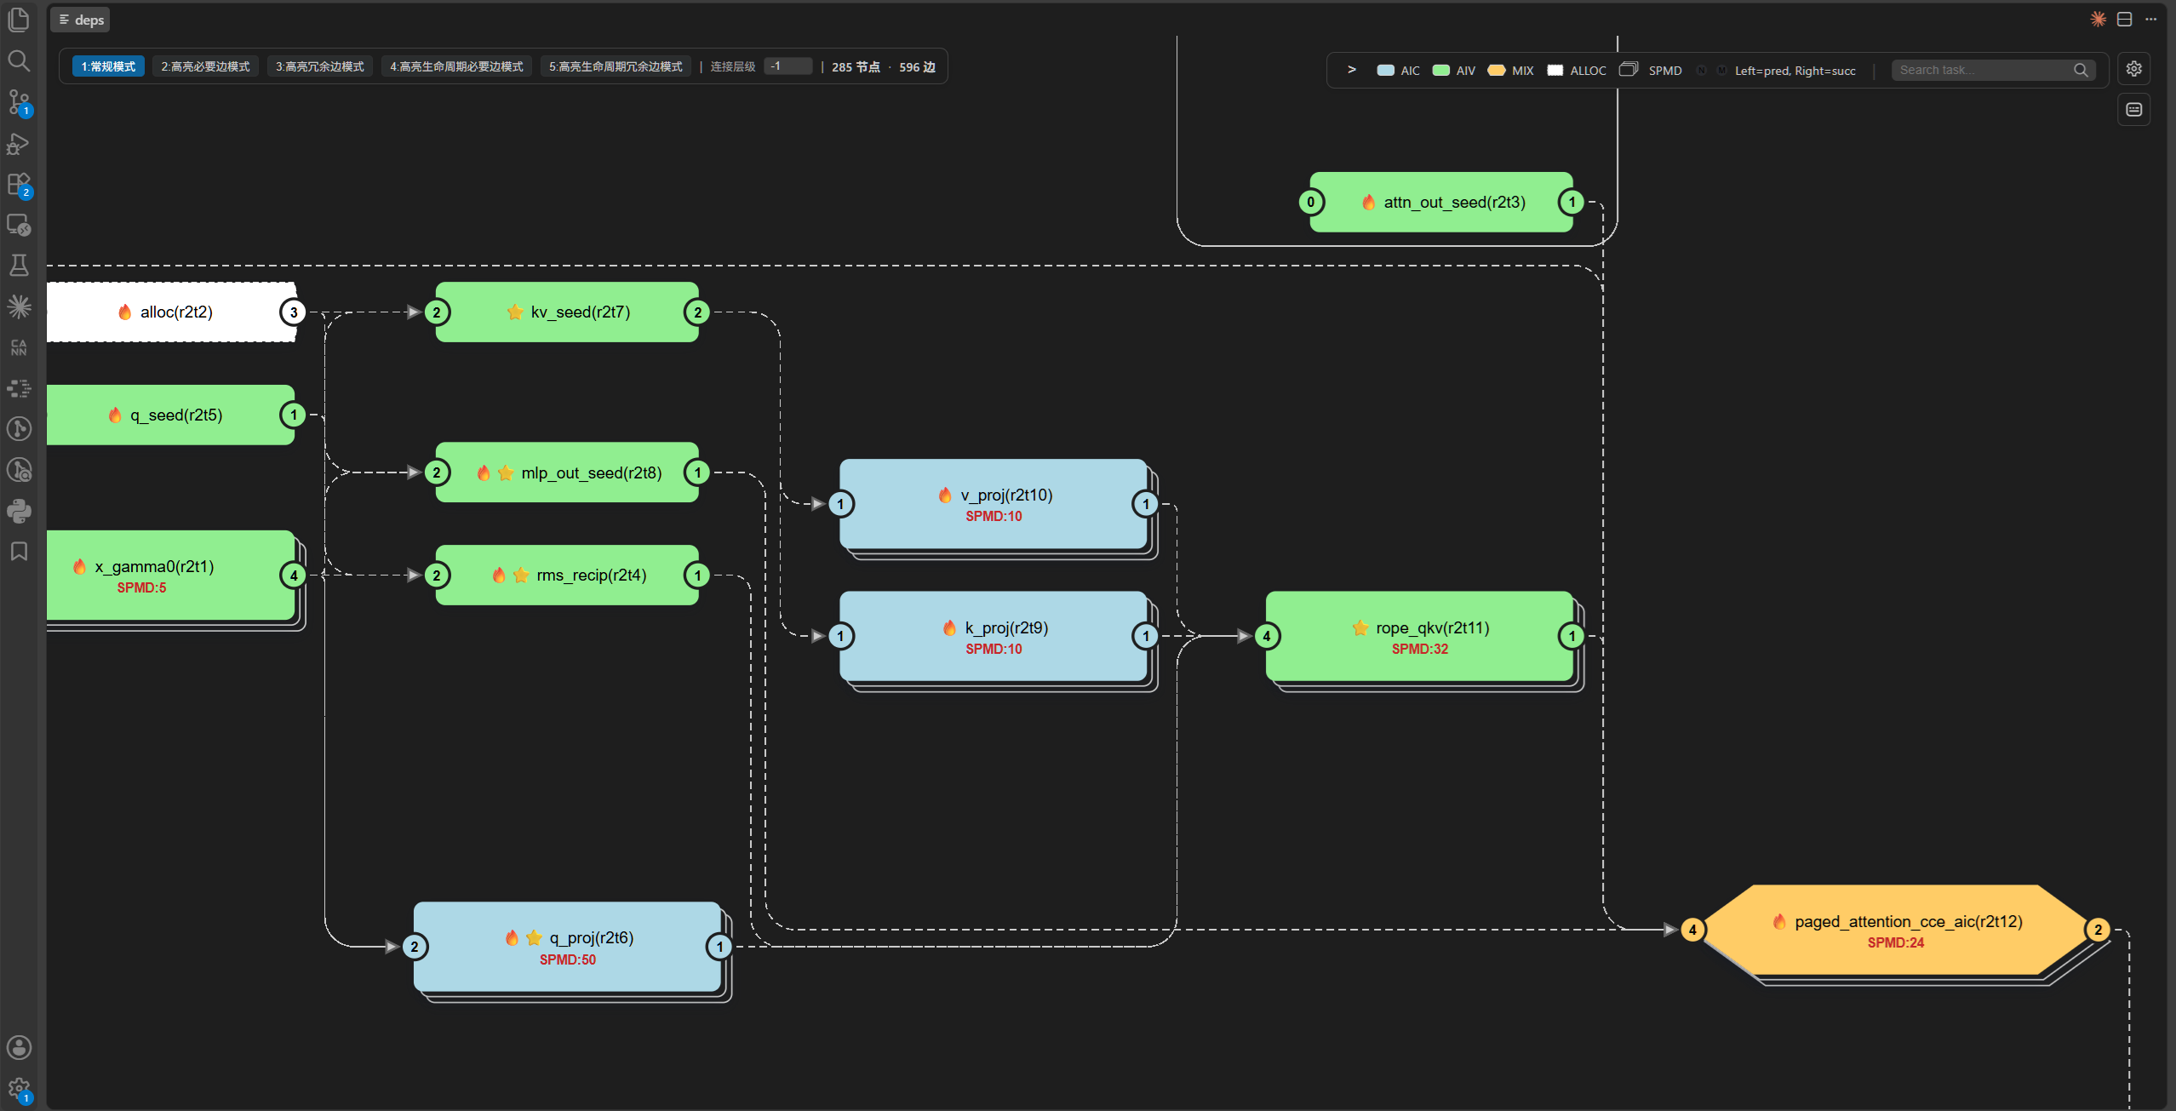Select the mlp_out_seed(r2t8) node

(567, 472)
